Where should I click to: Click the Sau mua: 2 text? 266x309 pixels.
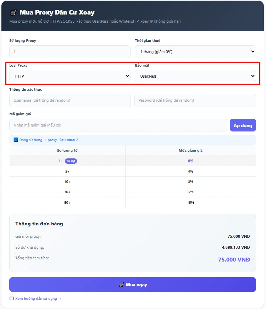69,140
